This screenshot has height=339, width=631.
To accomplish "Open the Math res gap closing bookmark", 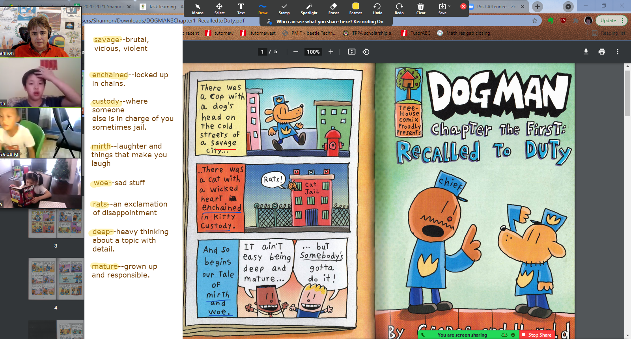I will (463, 33).
